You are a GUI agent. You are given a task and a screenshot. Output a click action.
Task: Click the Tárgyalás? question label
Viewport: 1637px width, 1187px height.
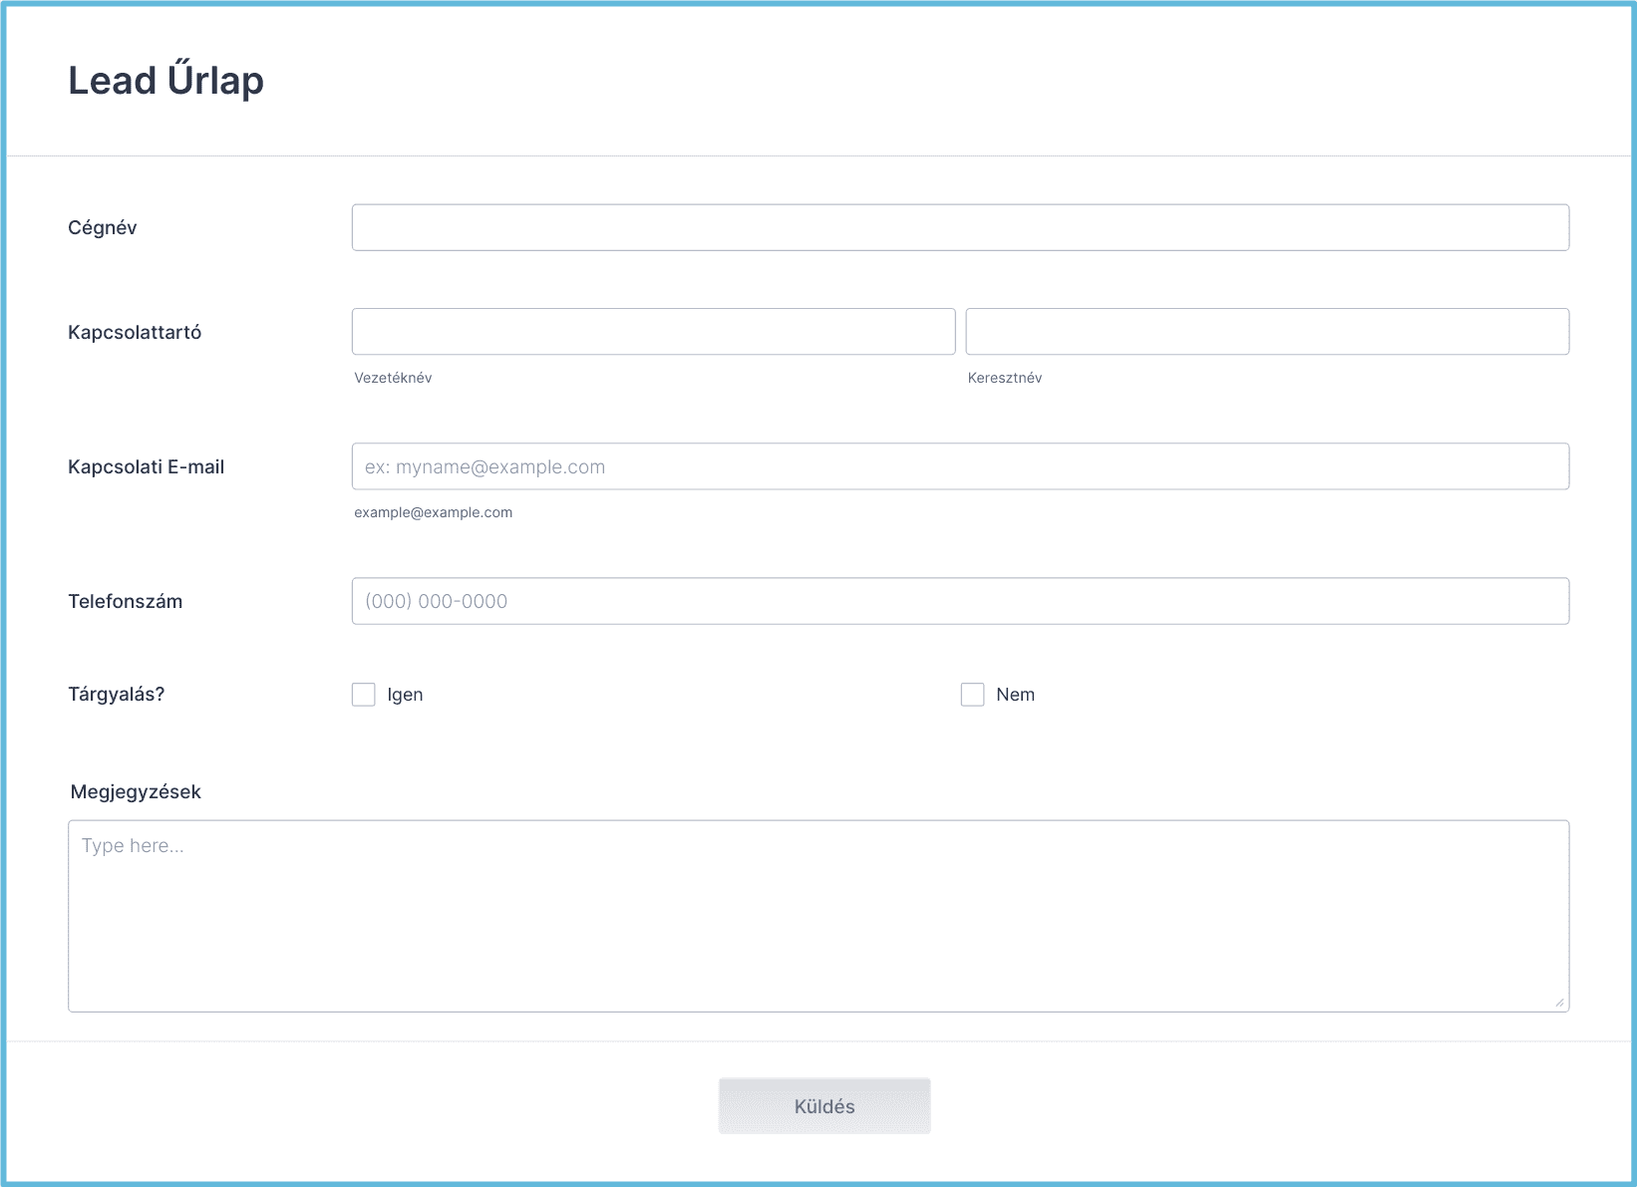click(x=116, y=695)
